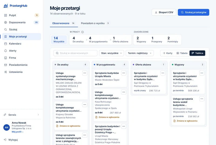Viewport: 216px width, 145px height.
Task: Select the 14 Wszystkie filter tile
Action: coord(59,40)
